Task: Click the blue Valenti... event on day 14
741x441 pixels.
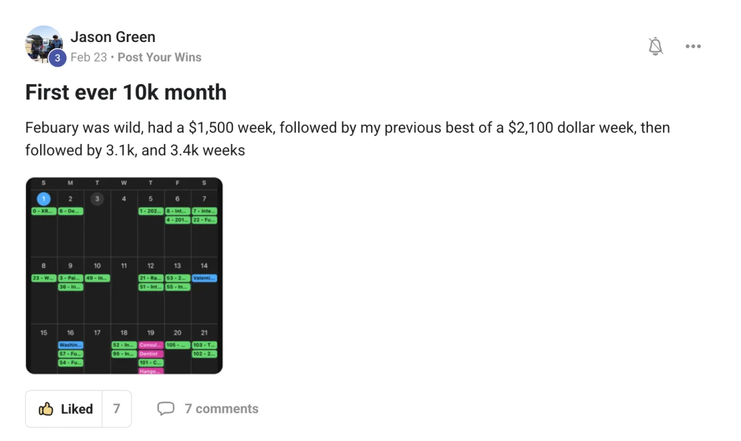Action: pyautogui.click(x=204, y=278)
